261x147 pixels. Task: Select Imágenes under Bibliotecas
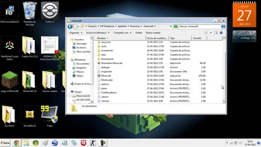(x=80, y=68)
